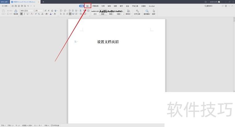Switch to the 开始 ribbon tab

[x=81, y=6]
